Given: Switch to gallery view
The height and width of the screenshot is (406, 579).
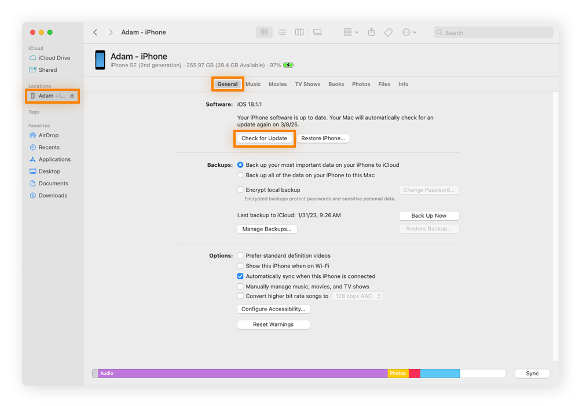Looking at the screenshot, I should point(317,32).
